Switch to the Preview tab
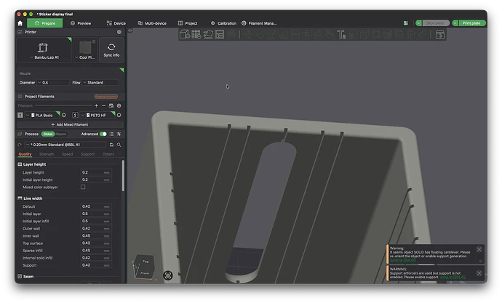Viewport: 502px width, 303px height. click(81, 23)
